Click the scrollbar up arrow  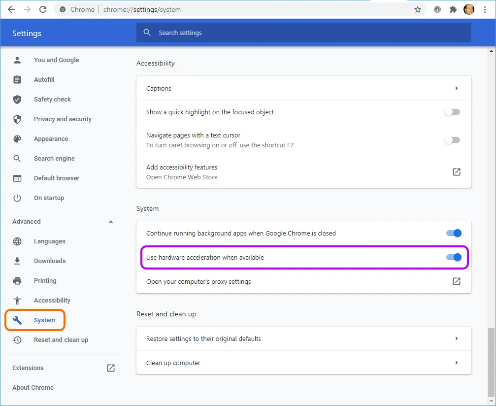coord(491,51)
